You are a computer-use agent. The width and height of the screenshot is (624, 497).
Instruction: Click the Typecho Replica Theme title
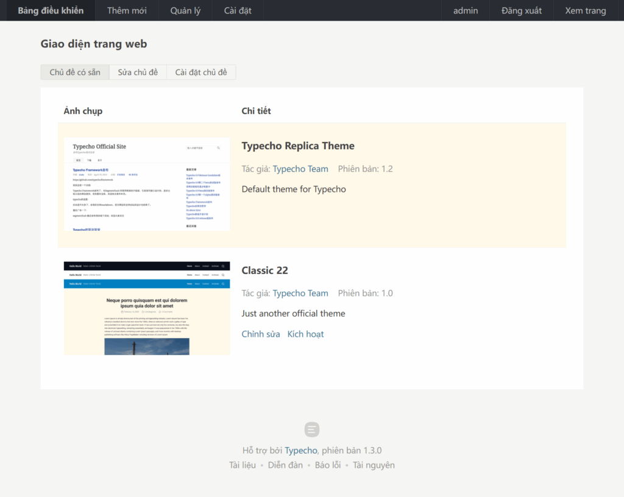coord(298,146)
